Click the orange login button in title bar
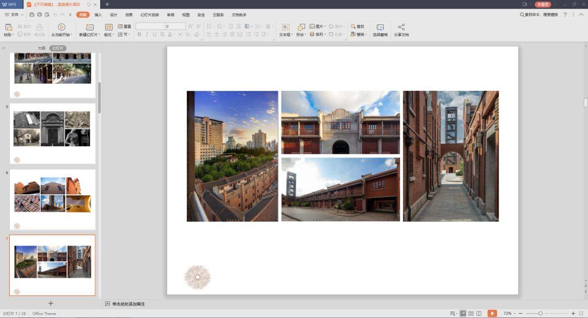Image resolution: width=588 pixels, height=318 pixels. click(543, 4)
